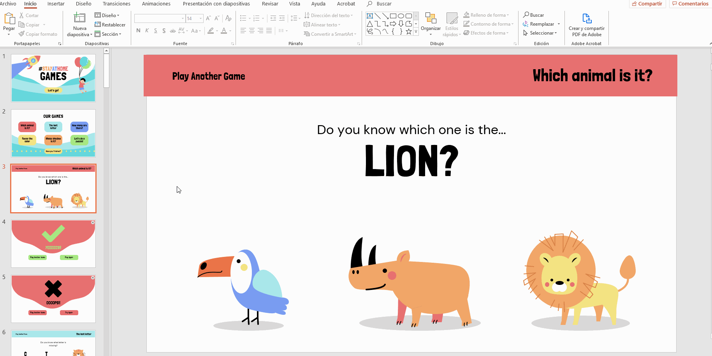
Task: Open the character spacing AV menu
Action: pos(183,30)
